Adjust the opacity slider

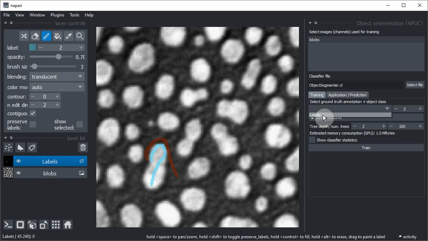tap(58, 57)
